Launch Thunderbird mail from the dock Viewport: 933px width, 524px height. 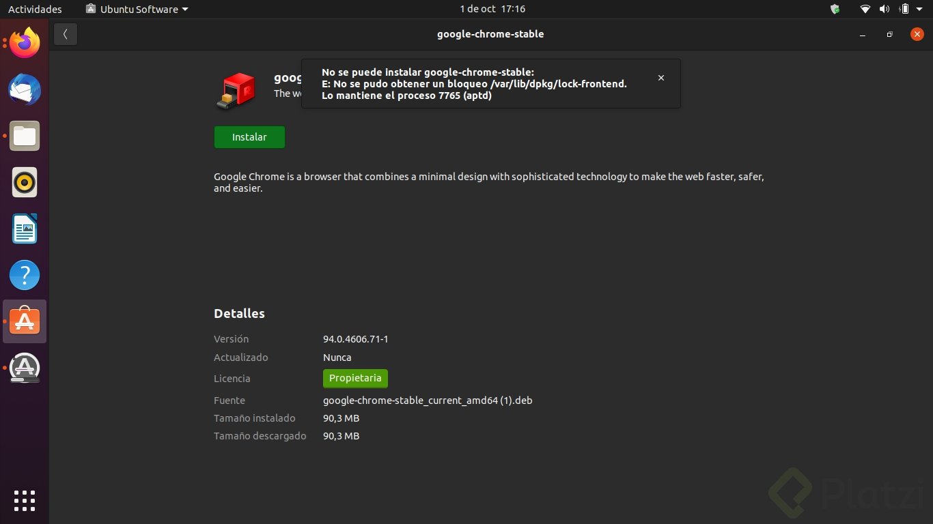[x=25, y=90]
